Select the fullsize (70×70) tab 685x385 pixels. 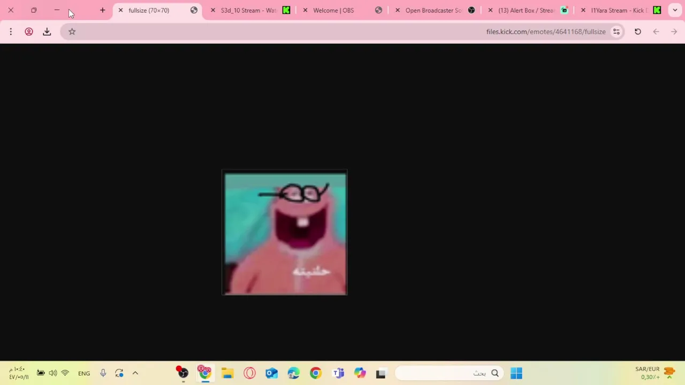(156, 10)
